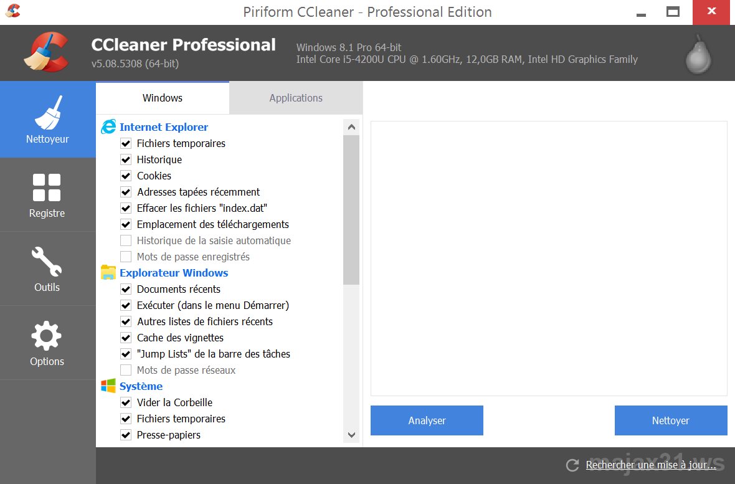This screenshot has width=735, height=484.
Task: Open the Outils wrench section
Action: [47, 268]
